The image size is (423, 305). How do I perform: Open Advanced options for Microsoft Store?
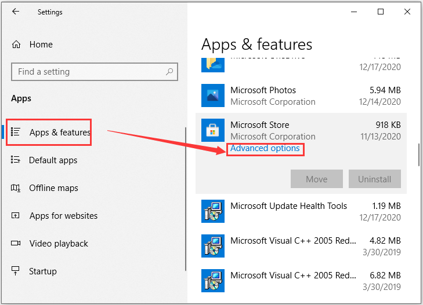point(265,148)
